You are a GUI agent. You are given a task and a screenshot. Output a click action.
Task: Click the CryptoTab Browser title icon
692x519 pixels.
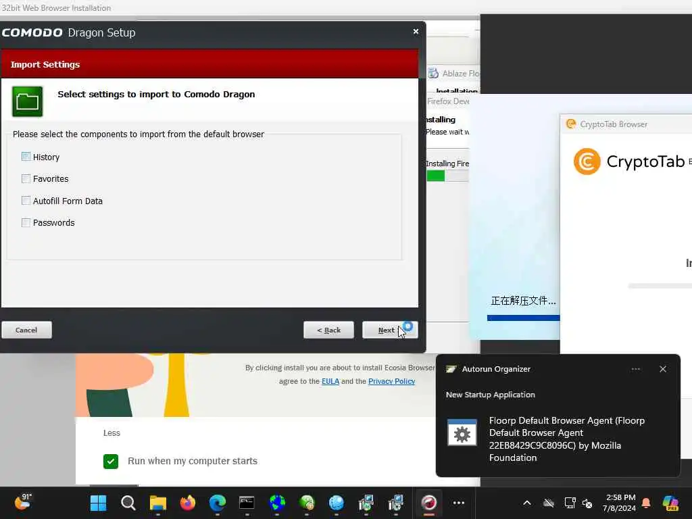coord(571,124)
